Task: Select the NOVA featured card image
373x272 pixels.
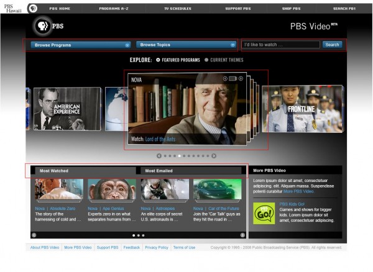Action: coord(187,109)
